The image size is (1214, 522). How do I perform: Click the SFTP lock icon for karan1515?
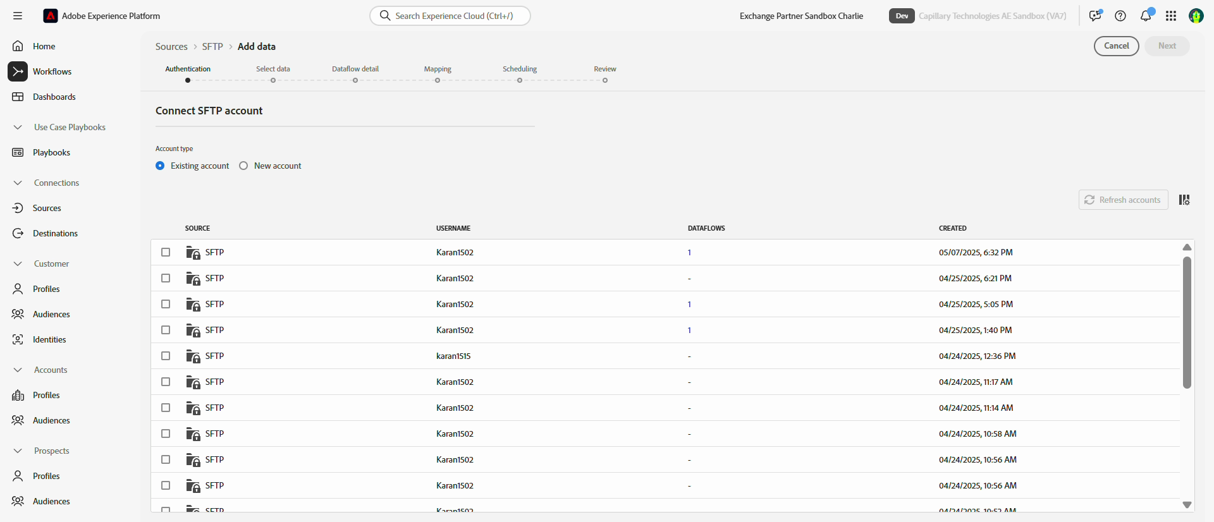(x=193, y=356)
